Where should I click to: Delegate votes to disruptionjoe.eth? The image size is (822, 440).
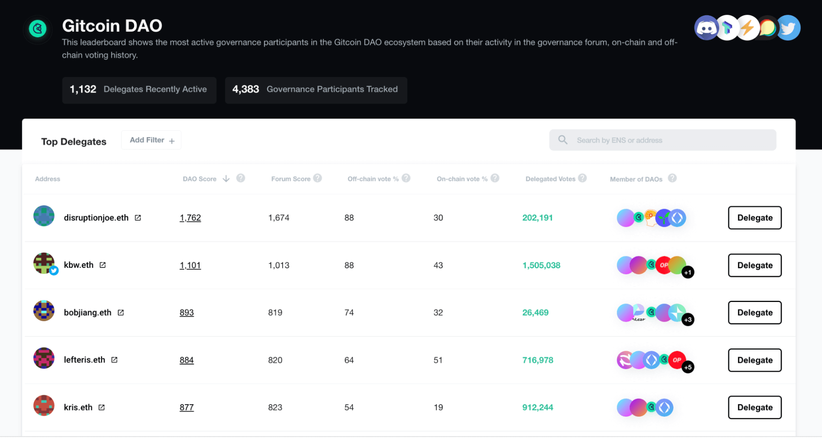tap(754, 218)
